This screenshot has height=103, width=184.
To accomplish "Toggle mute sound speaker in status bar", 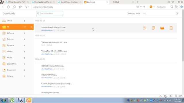I will (x=171, y=96).
